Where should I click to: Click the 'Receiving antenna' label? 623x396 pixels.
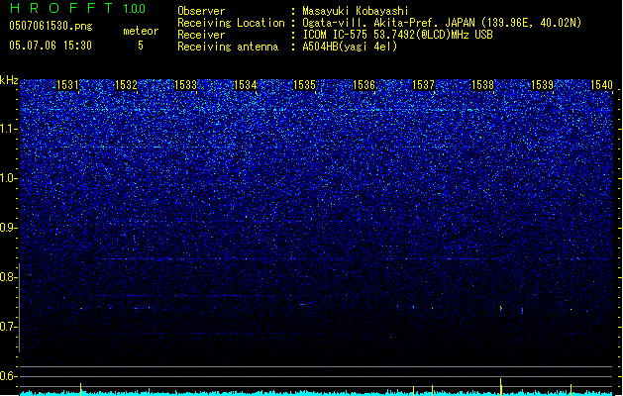(x=228, y=47)
